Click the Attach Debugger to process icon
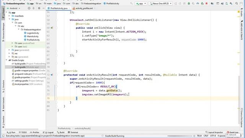This screenshot has height=138, width=245. (202, 3)
